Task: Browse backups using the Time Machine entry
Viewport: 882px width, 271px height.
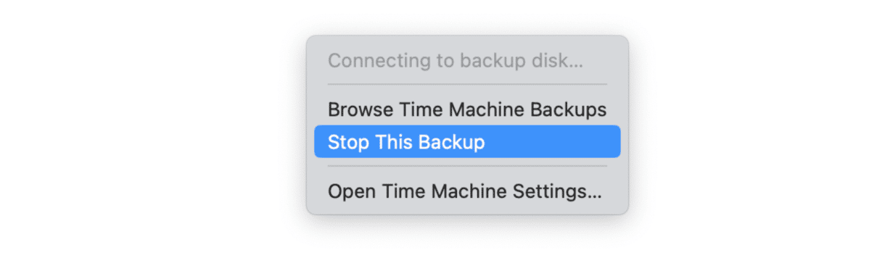Action: (x=467, y=110)
